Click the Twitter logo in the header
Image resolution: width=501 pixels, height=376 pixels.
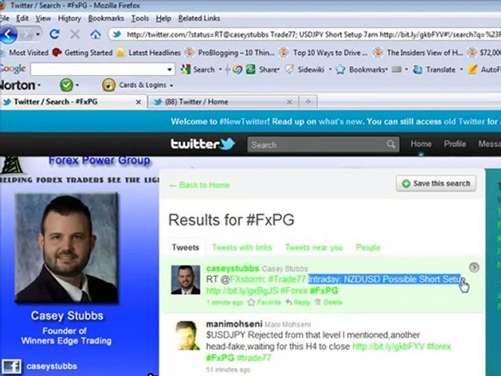click(x=202, y=144)
